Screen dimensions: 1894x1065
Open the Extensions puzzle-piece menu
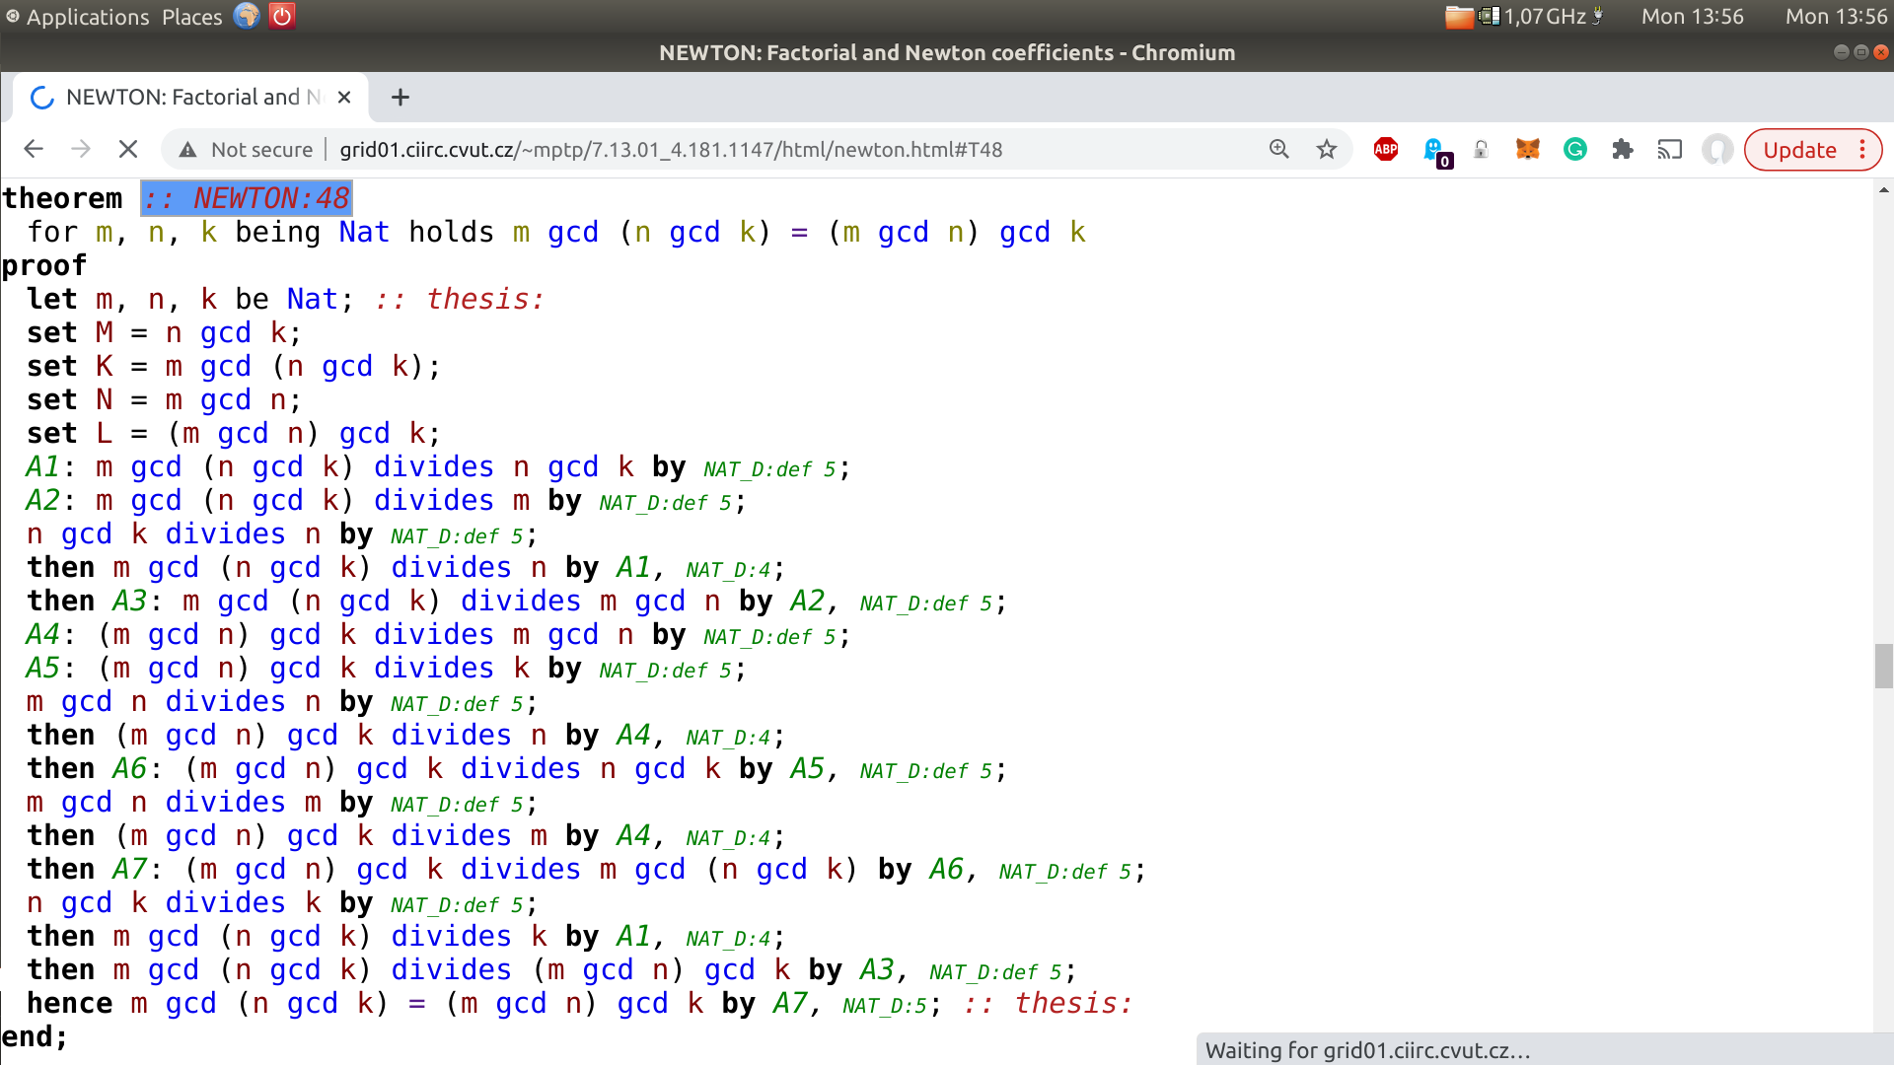1623,150
